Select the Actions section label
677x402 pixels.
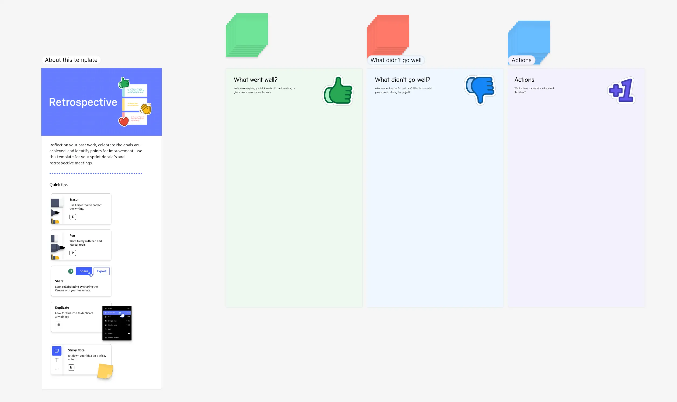pyautogui.click(x=521, y=60)
